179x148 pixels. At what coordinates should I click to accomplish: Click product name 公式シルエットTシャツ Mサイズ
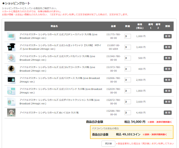[60, 47]
